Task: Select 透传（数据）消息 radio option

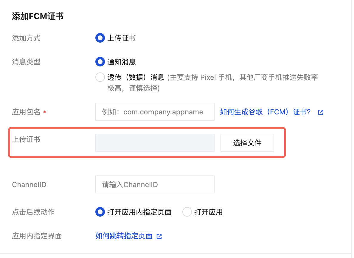Action: [x=100, y=77]
